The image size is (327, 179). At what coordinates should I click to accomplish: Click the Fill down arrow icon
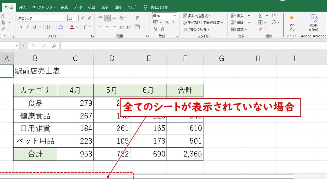coord(260,22)
